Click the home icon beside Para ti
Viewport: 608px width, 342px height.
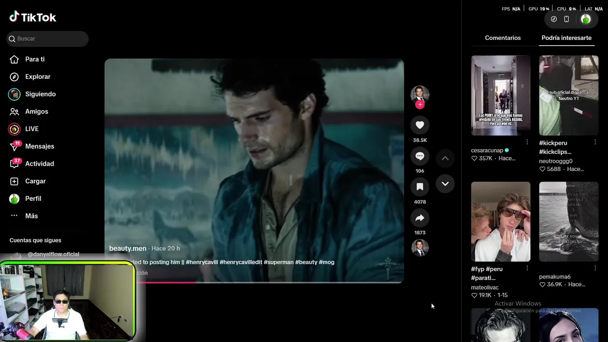click(14, 59)
